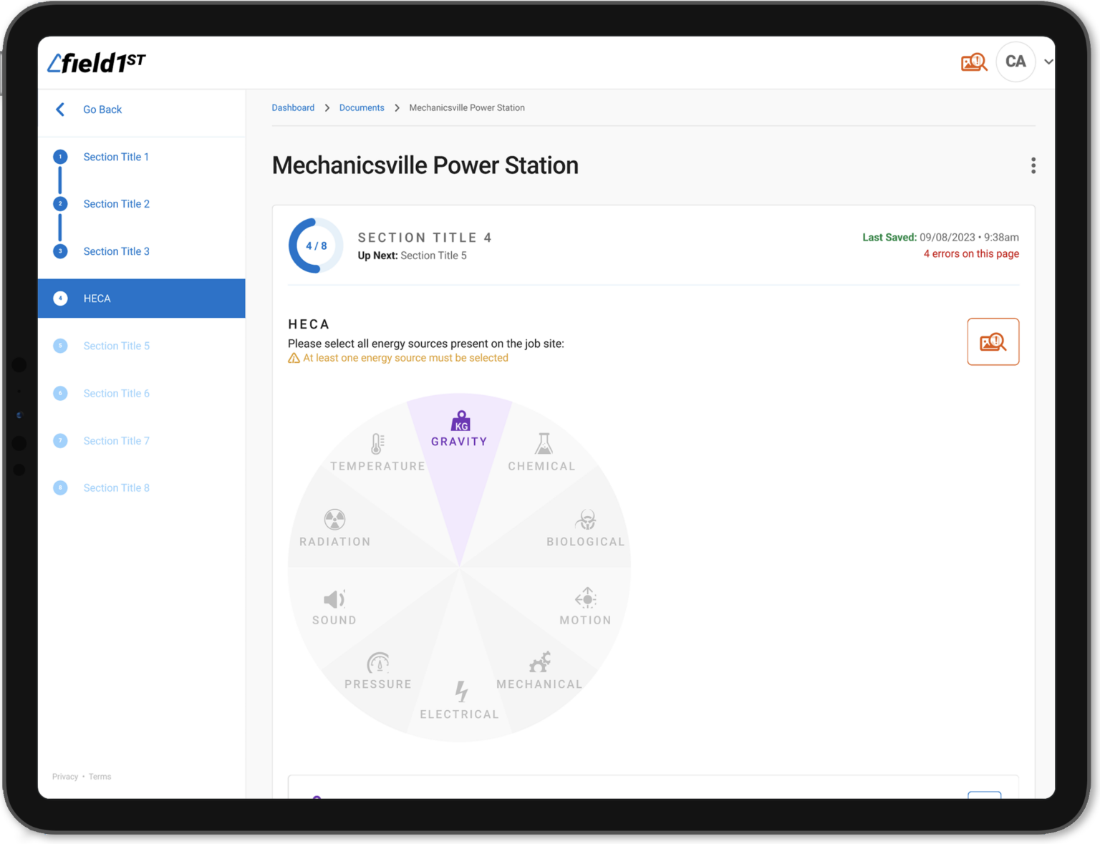Go to Section Title 1
Image resolution: width=1100 pixels, height=844 pixels.
(116, 157)
